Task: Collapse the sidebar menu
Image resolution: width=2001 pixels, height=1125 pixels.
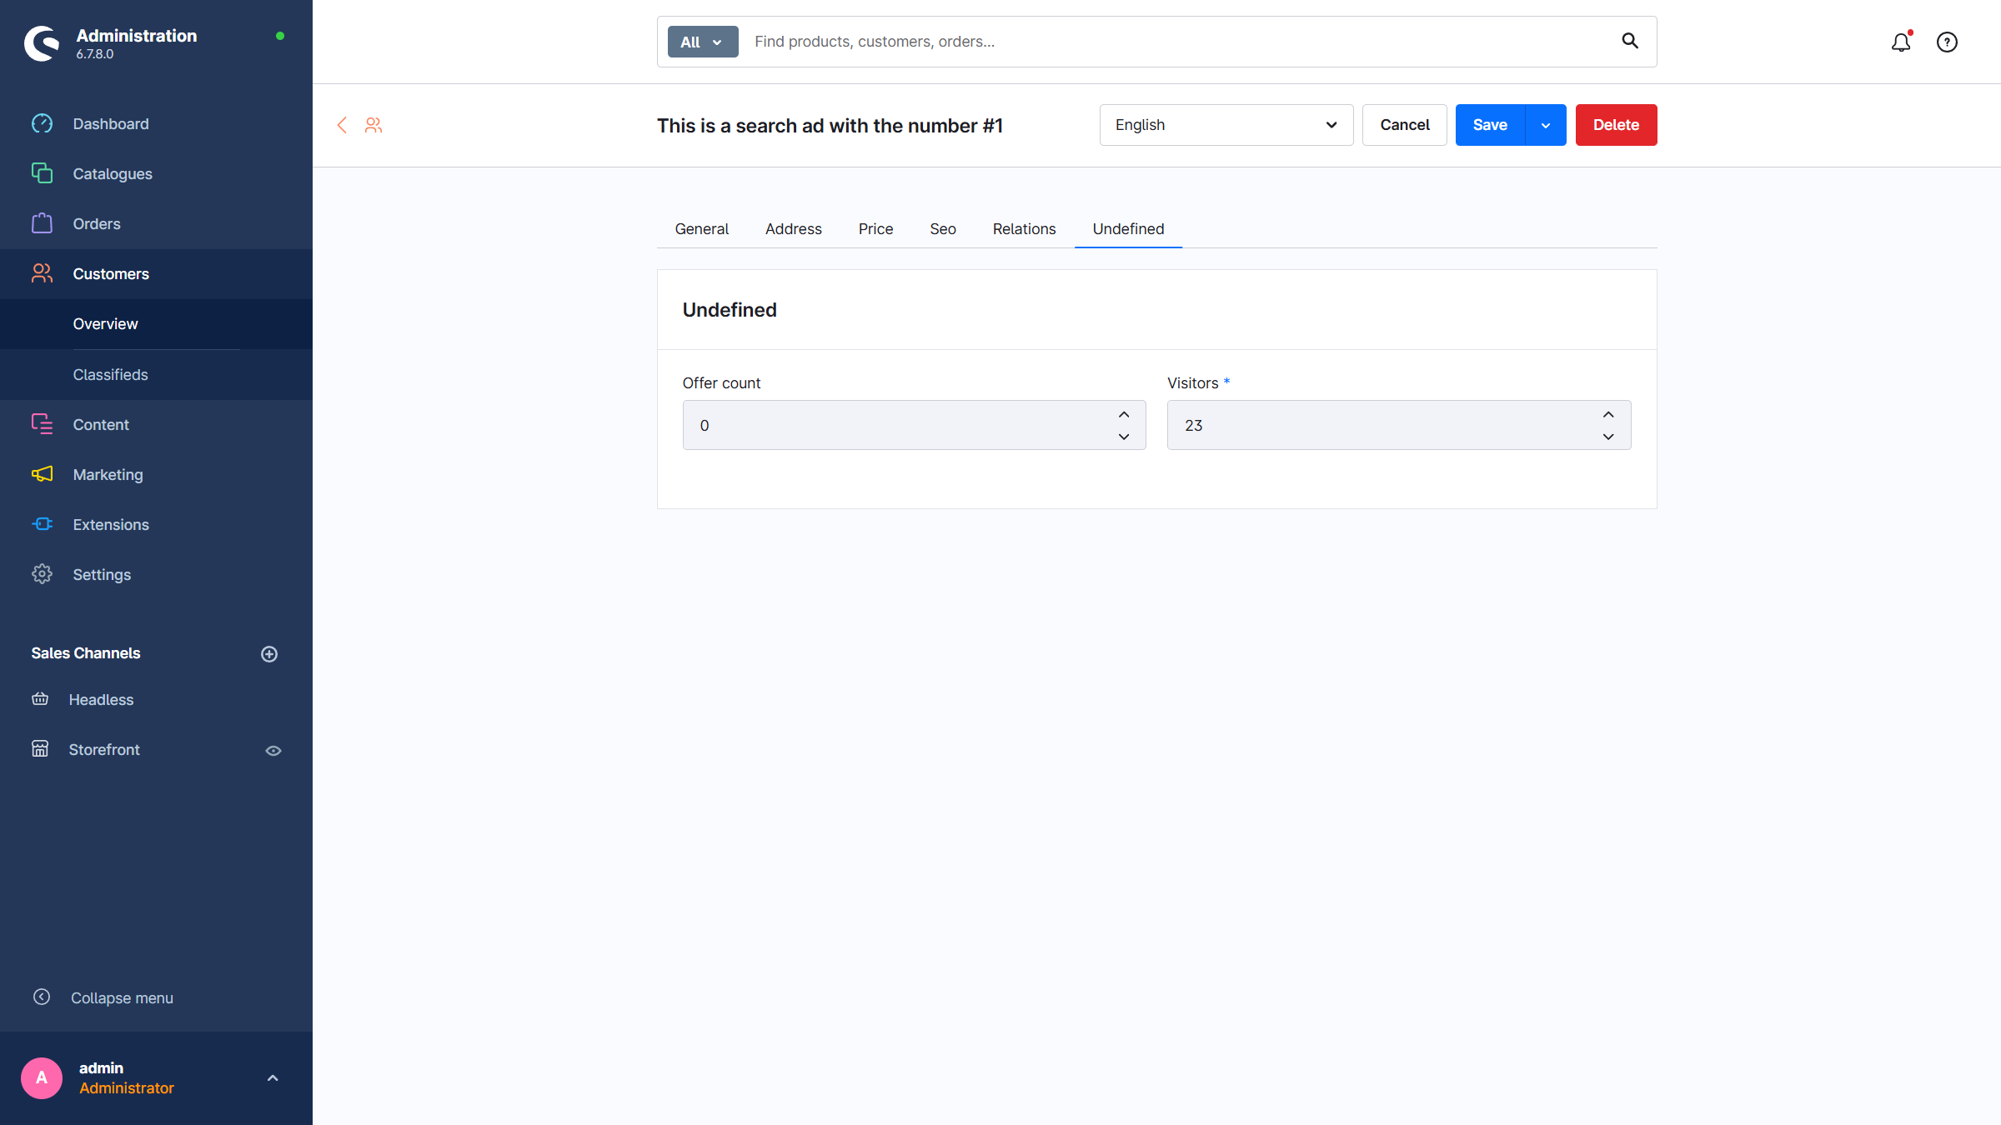Action: 122,997
